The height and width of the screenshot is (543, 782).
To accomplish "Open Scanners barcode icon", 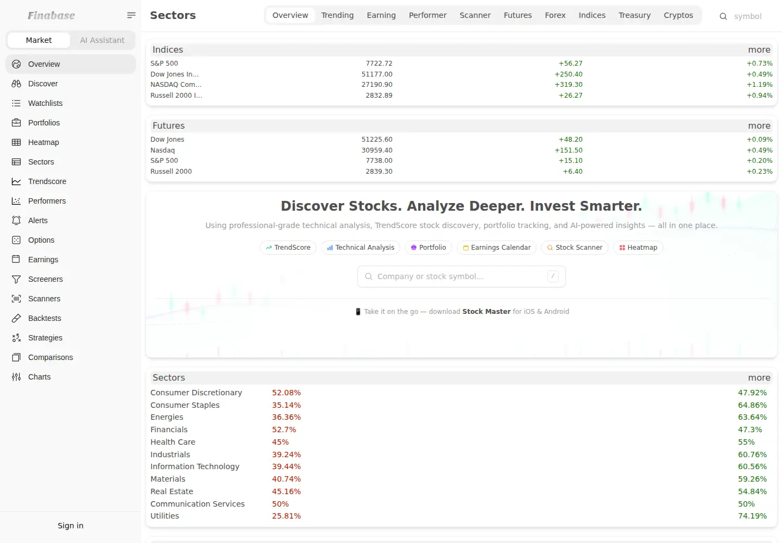I will point(16,299).
